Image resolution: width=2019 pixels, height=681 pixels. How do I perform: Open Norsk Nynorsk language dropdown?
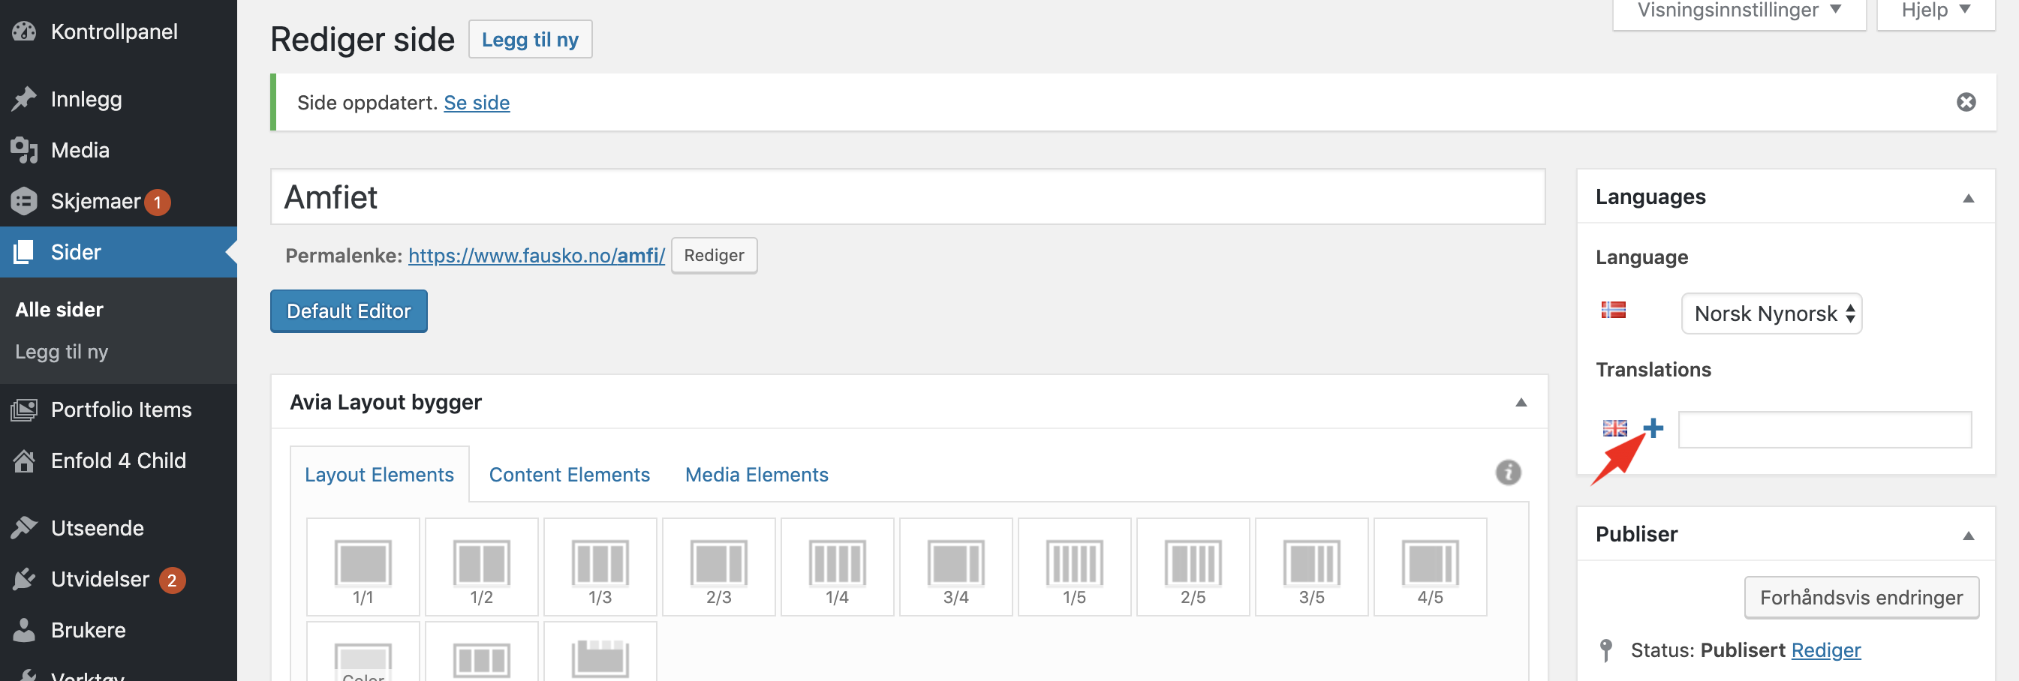[1771, 314]
